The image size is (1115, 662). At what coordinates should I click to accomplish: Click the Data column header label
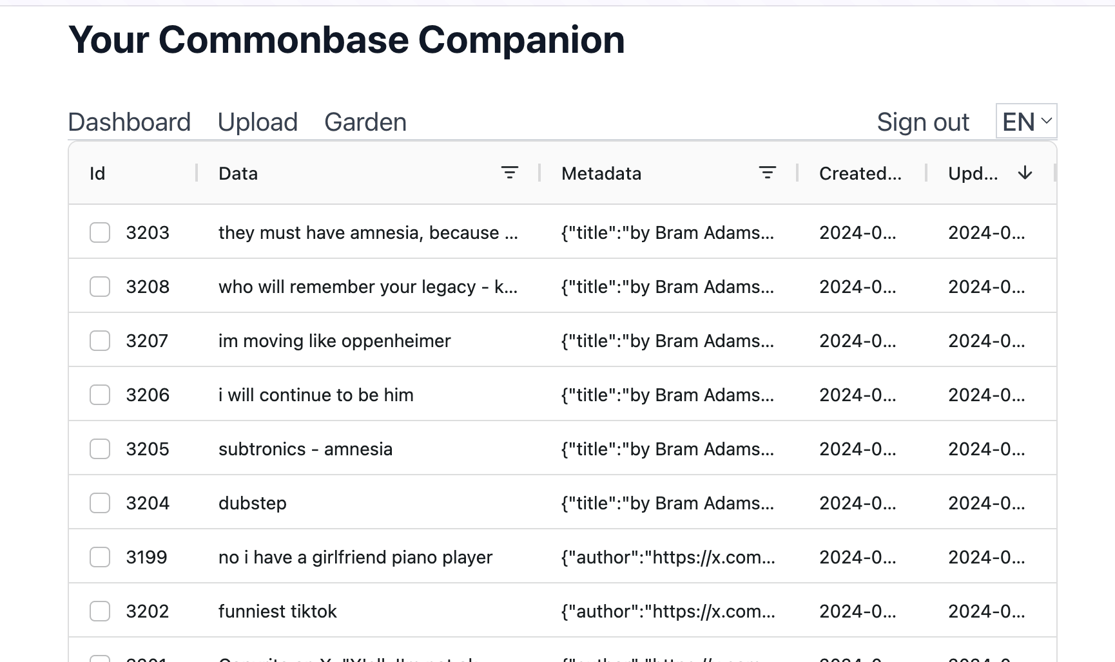[x=238, y=173]
